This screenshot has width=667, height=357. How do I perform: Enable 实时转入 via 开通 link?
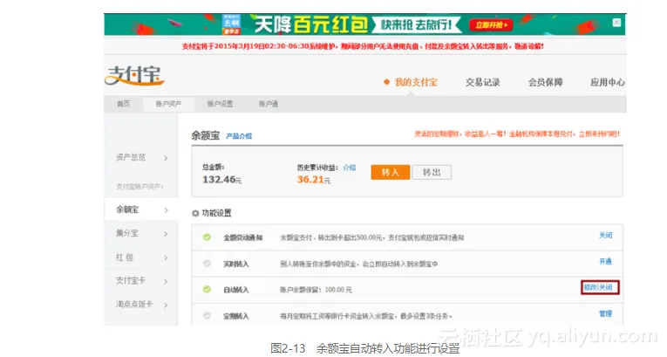pos(605,262)
